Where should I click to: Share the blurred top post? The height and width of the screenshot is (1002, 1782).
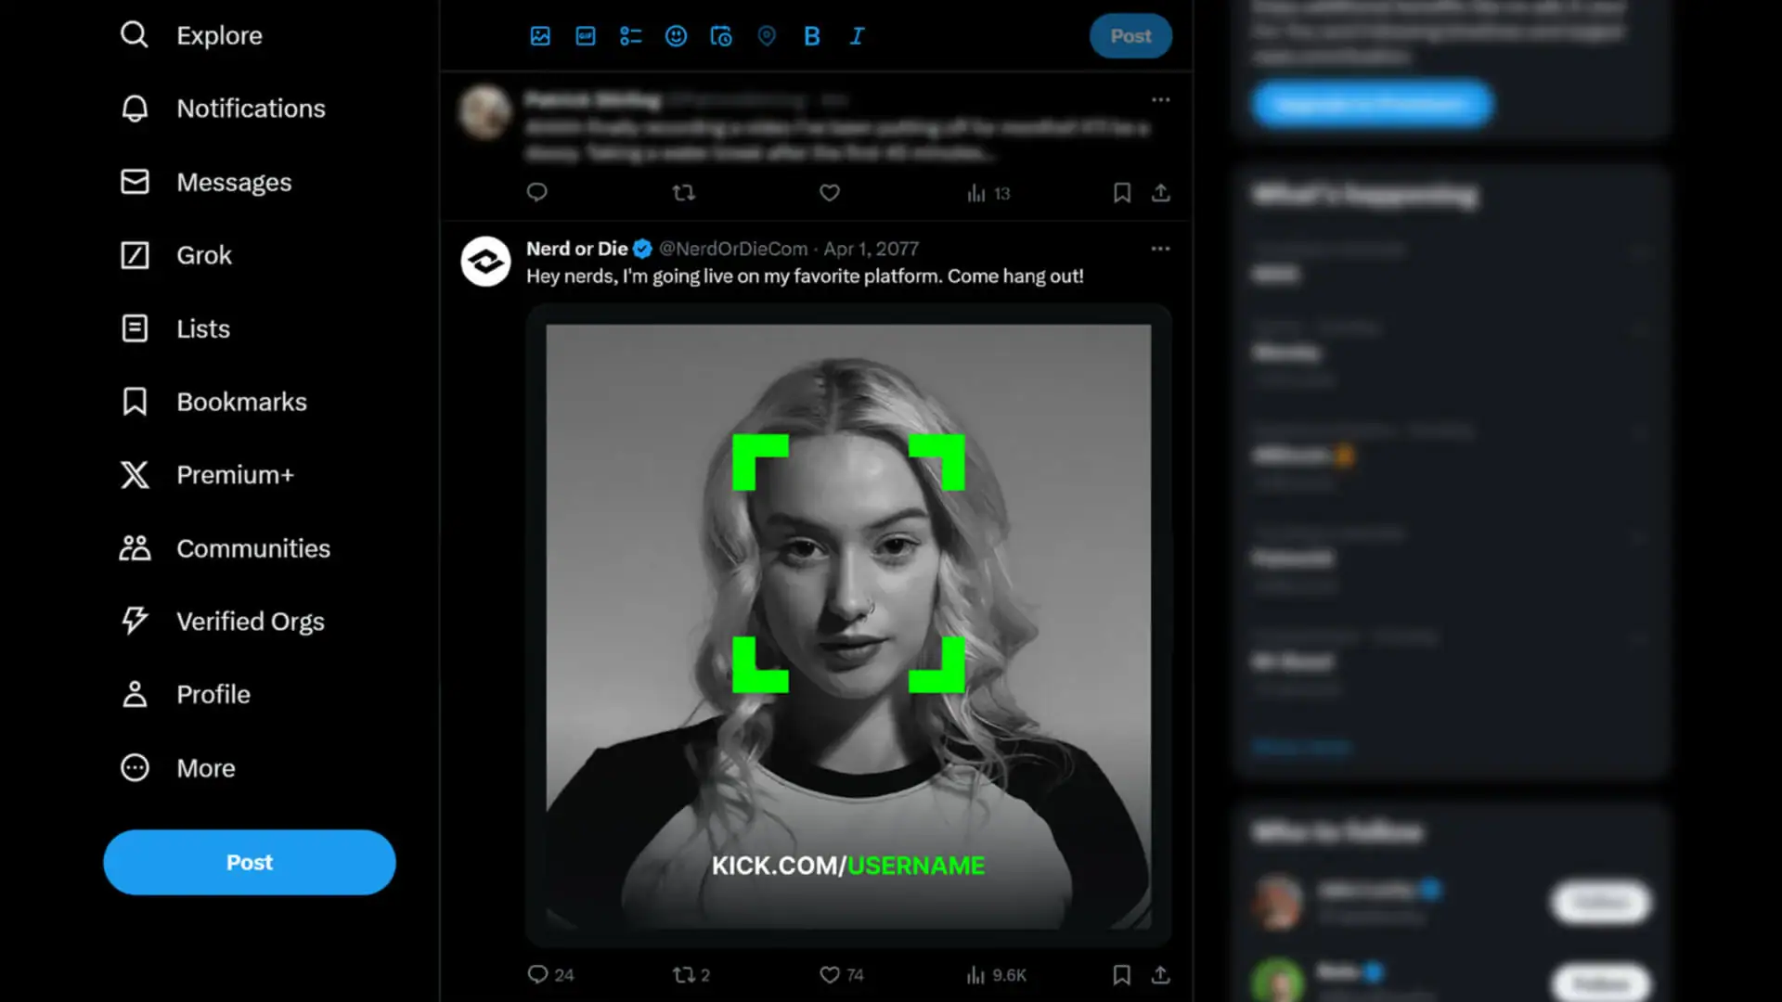(1161, 193)
